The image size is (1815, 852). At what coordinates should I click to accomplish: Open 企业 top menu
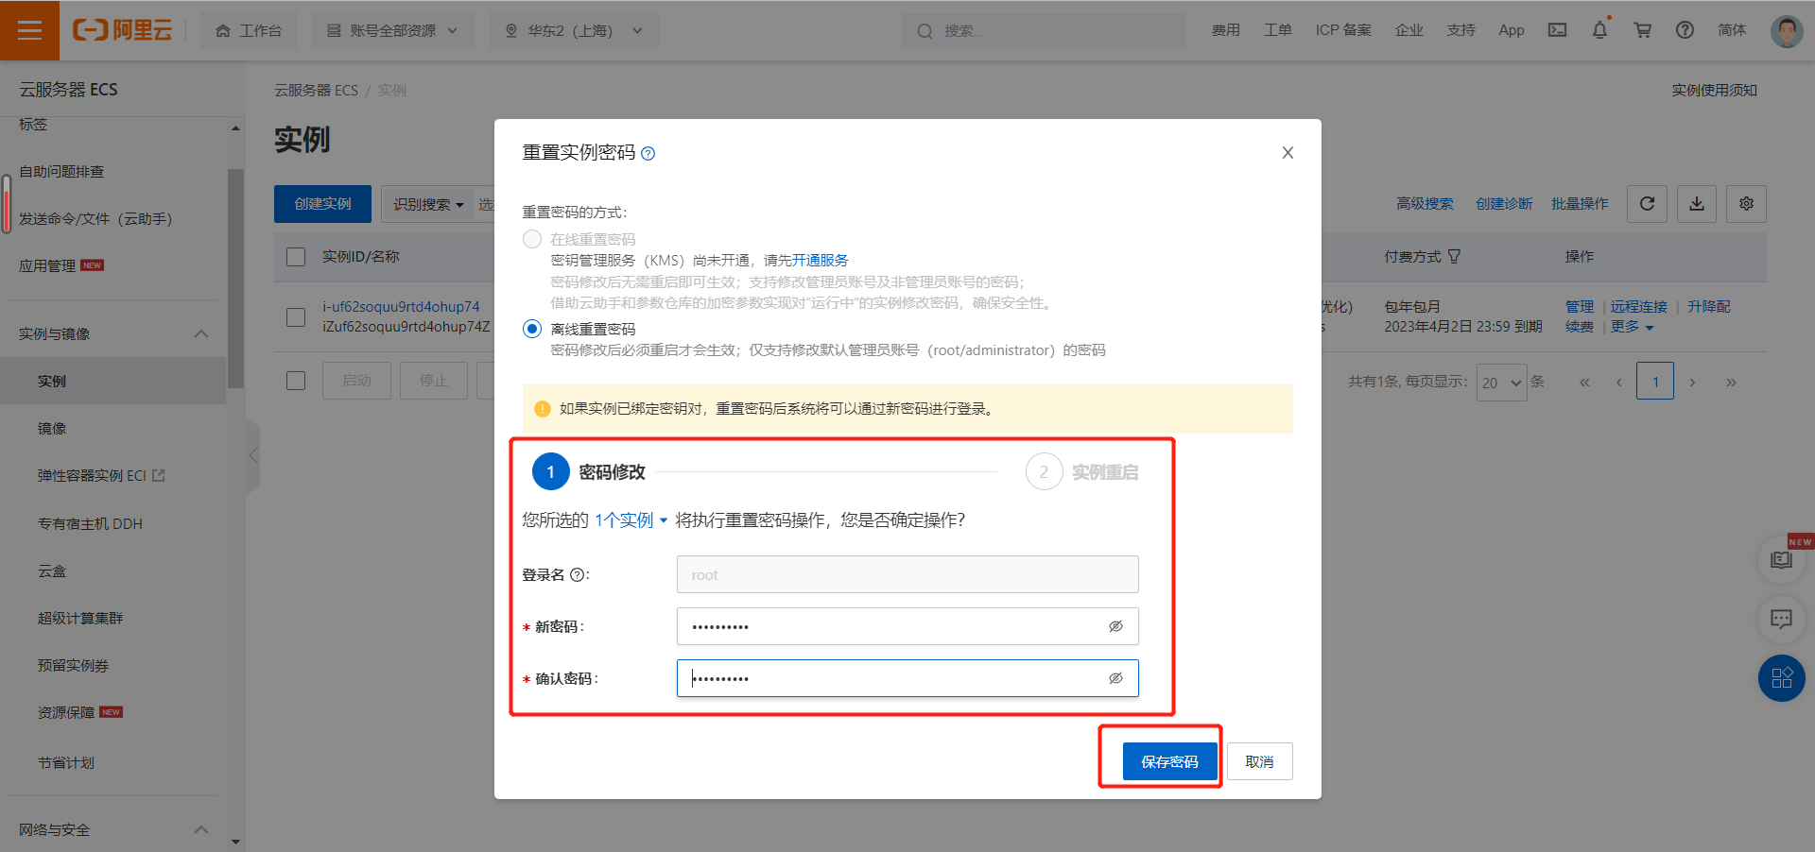tap(1409, 30)
